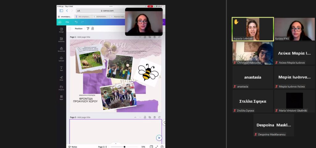316x148 pixels.
Task: Open the Uploads panel
Action: [61, 59]
